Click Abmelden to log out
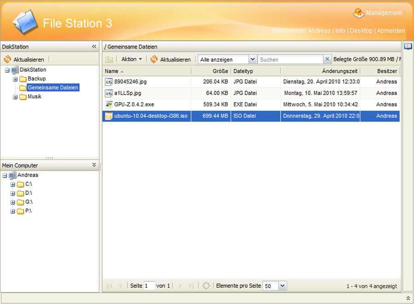The image size is (414, 304). pos(391,31)
